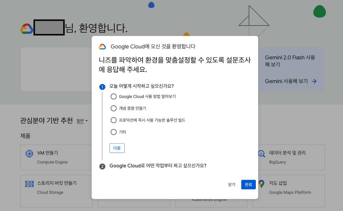This screenshot has height=211, width=343.
Task: Expand survey step 2 'Google Cloud로 어떤 작업부터'
Action: pos(158,166)
